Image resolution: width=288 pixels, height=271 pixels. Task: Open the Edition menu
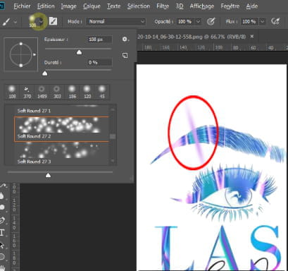pyautogui.click(x=46, y=6)
